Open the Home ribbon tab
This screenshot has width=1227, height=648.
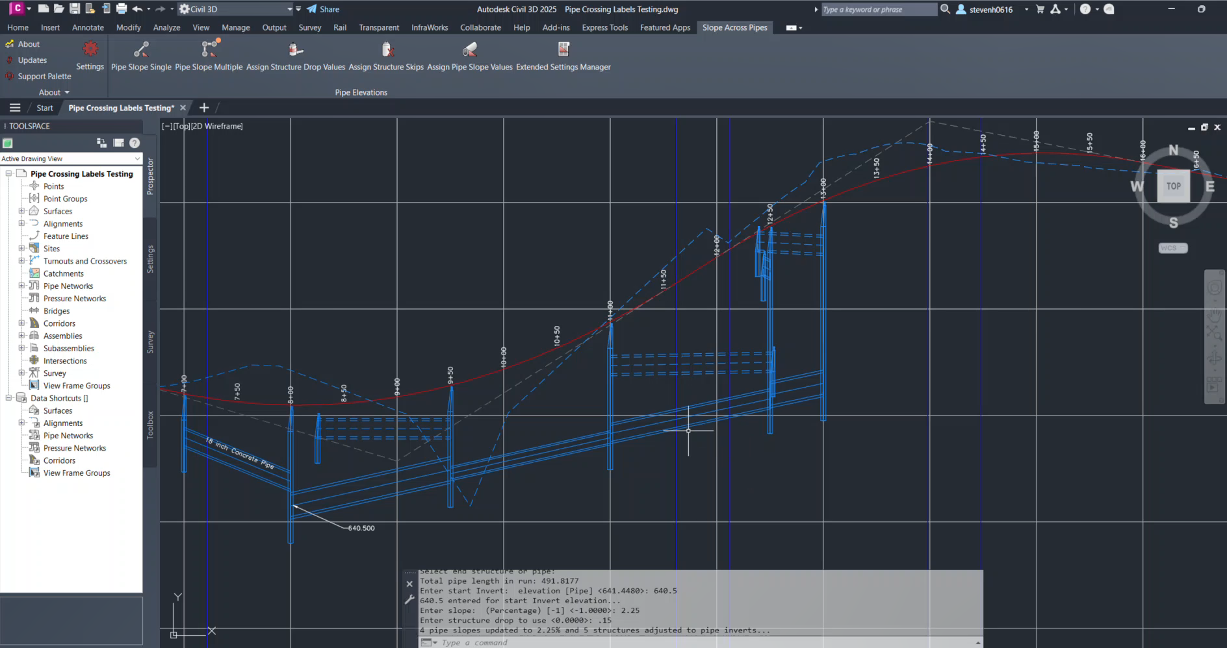tap(18, 27)
